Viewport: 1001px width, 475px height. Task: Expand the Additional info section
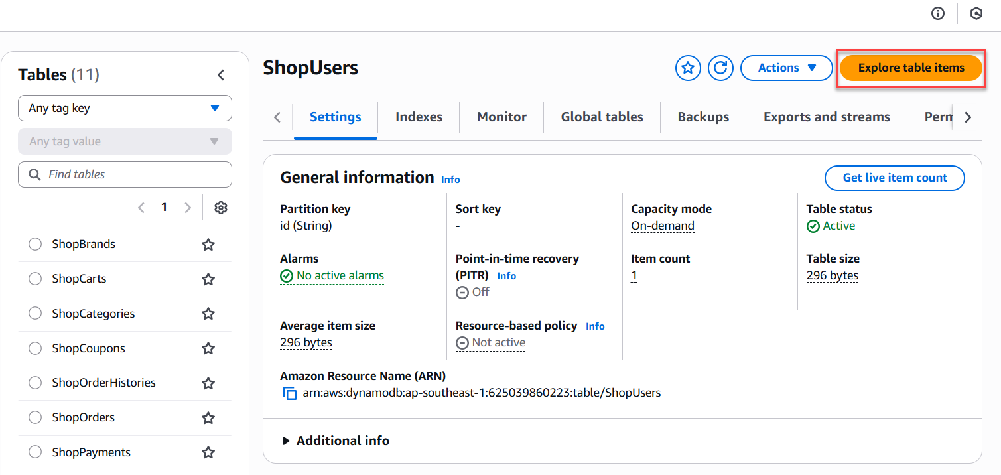tap(336, 441)
